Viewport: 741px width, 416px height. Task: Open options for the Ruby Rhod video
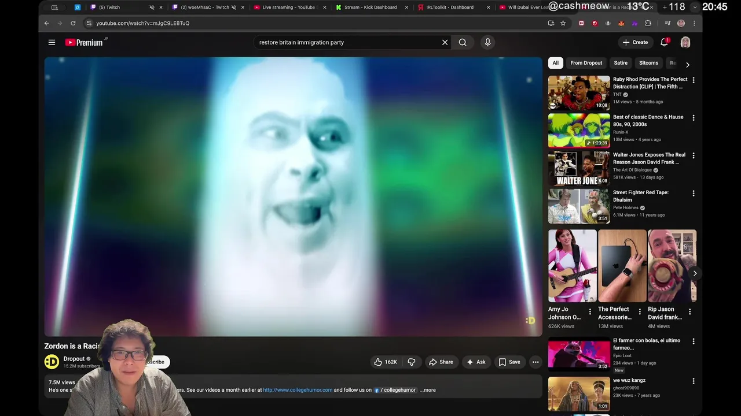(693, 80)
